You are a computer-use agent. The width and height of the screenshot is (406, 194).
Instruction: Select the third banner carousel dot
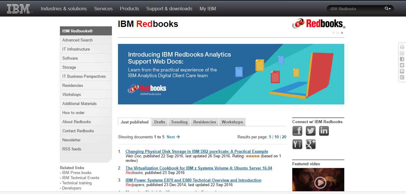(342, 33)
